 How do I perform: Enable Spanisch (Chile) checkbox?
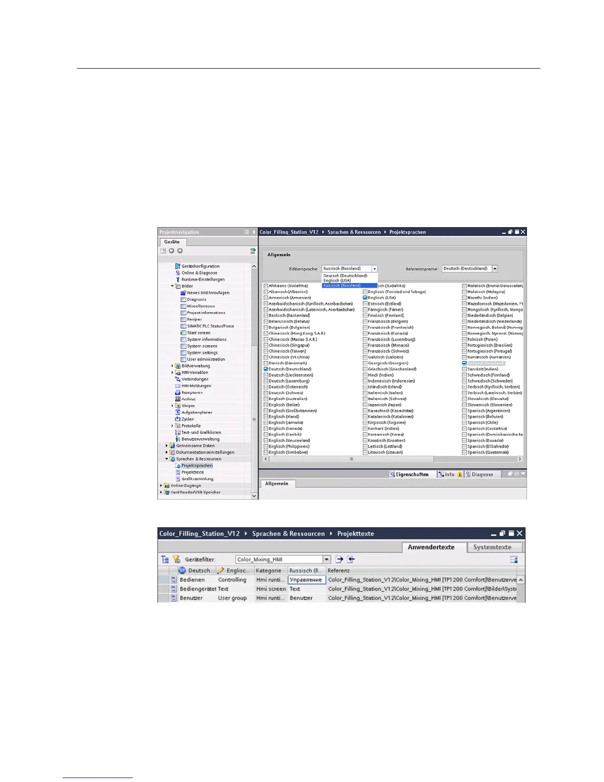click(x=464, y=423)
